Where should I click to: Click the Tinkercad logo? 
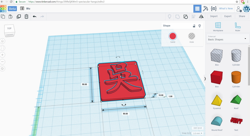click(3, 8)
